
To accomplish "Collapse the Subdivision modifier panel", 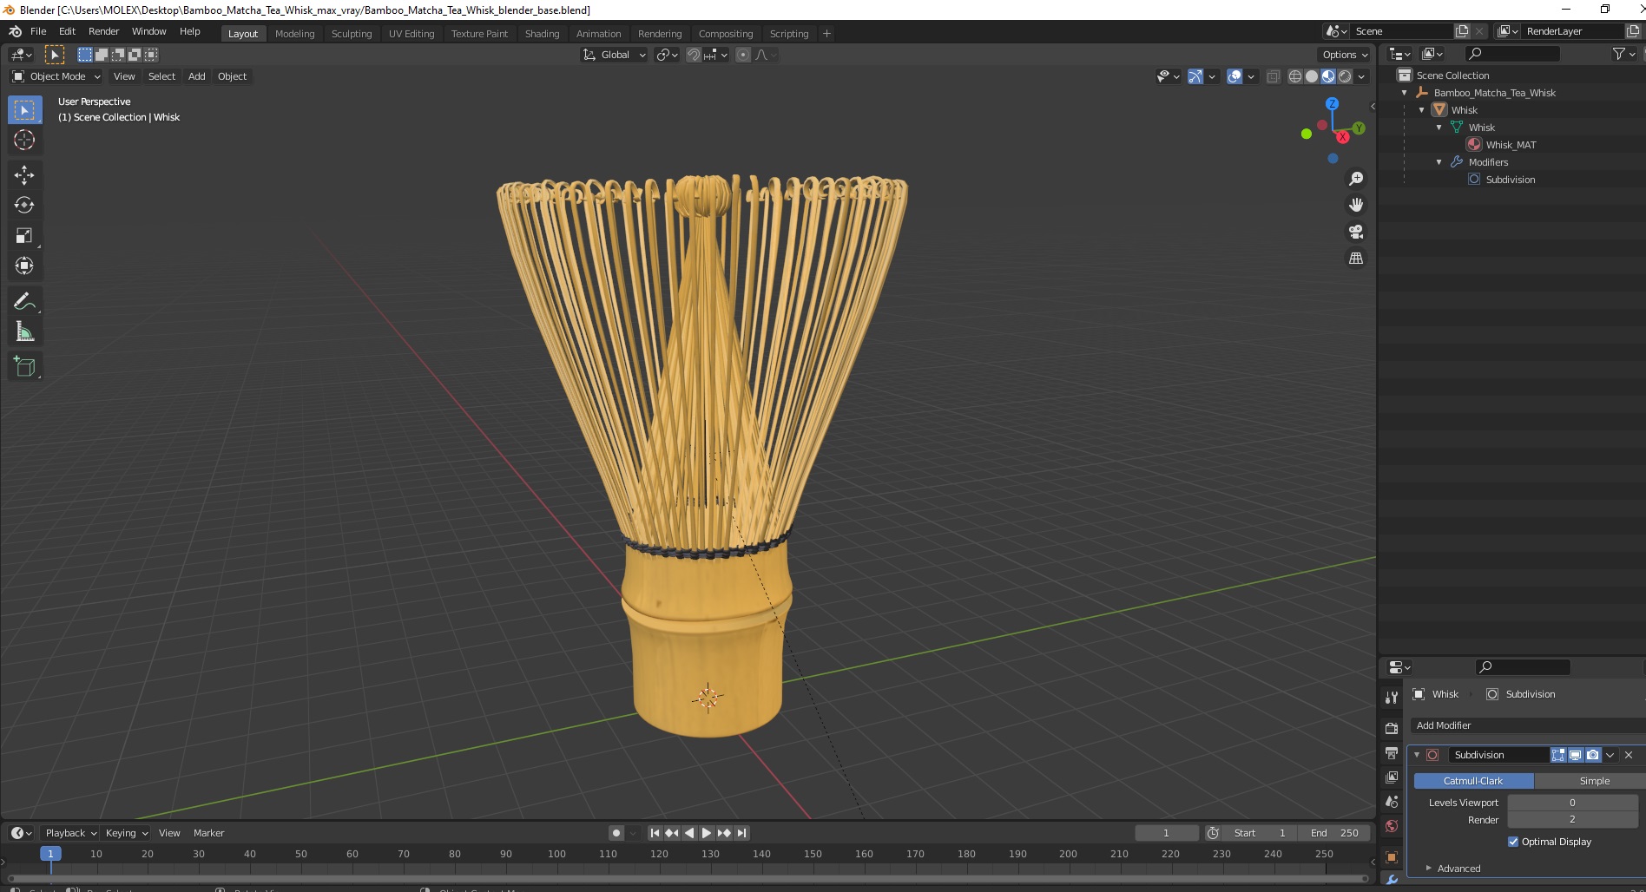I will (1417, 755).
